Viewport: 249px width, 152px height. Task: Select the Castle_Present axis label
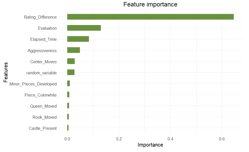point(43,128)
